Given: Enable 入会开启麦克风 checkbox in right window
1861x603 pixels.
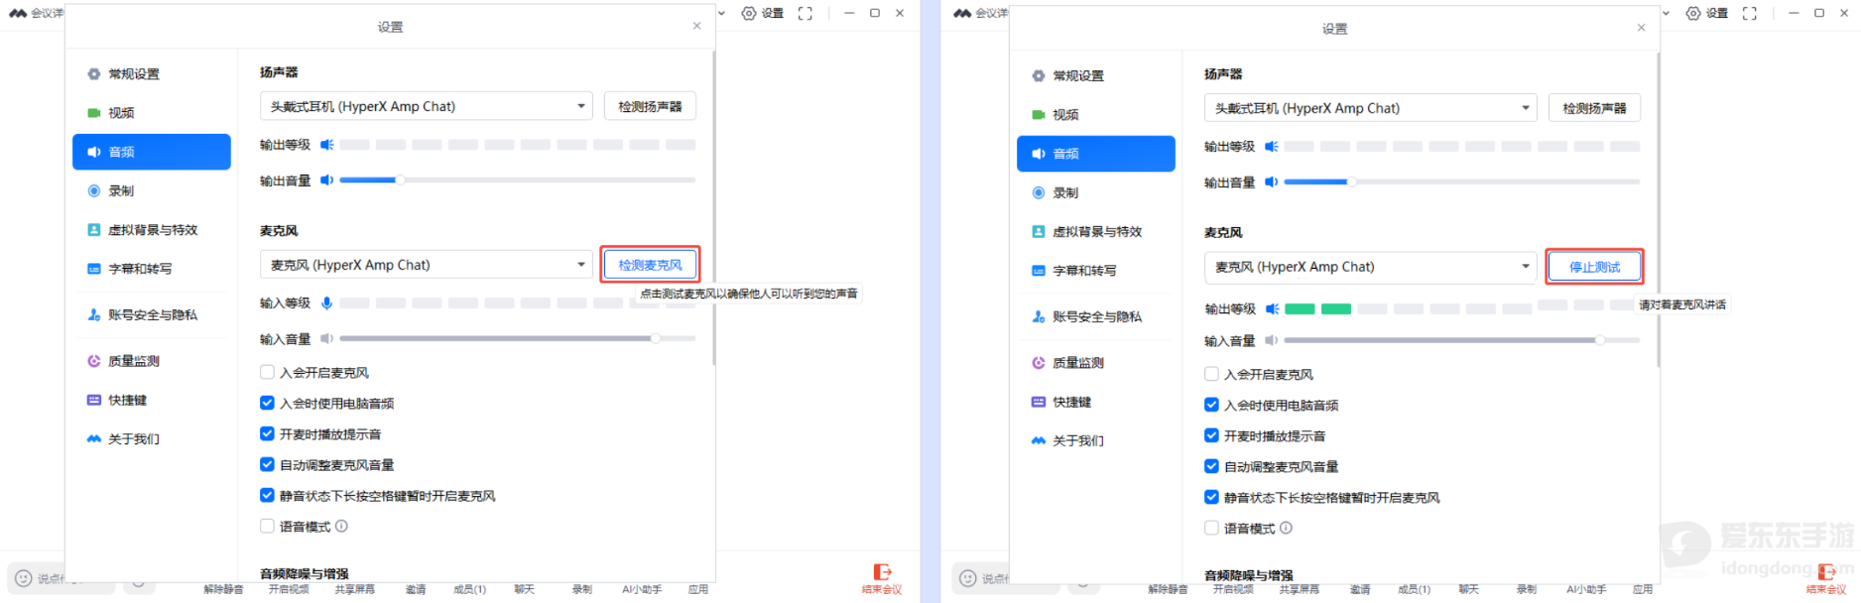Looking at the screenshot, I should pyautogui.click(x=1211, y=375).
